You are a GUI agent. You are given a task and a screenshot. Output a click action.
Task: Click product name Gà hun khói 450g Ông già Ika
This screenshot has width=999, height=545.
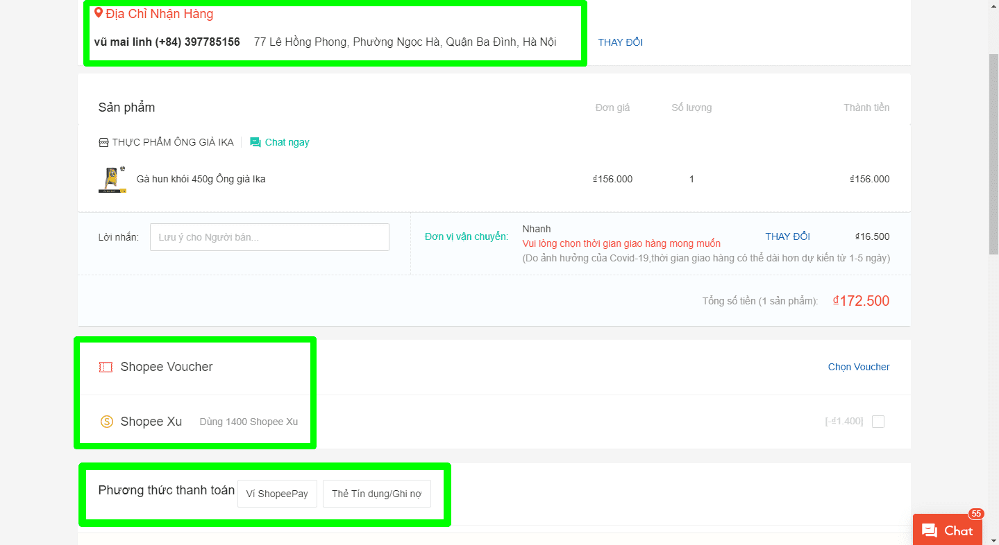point(201,179)
